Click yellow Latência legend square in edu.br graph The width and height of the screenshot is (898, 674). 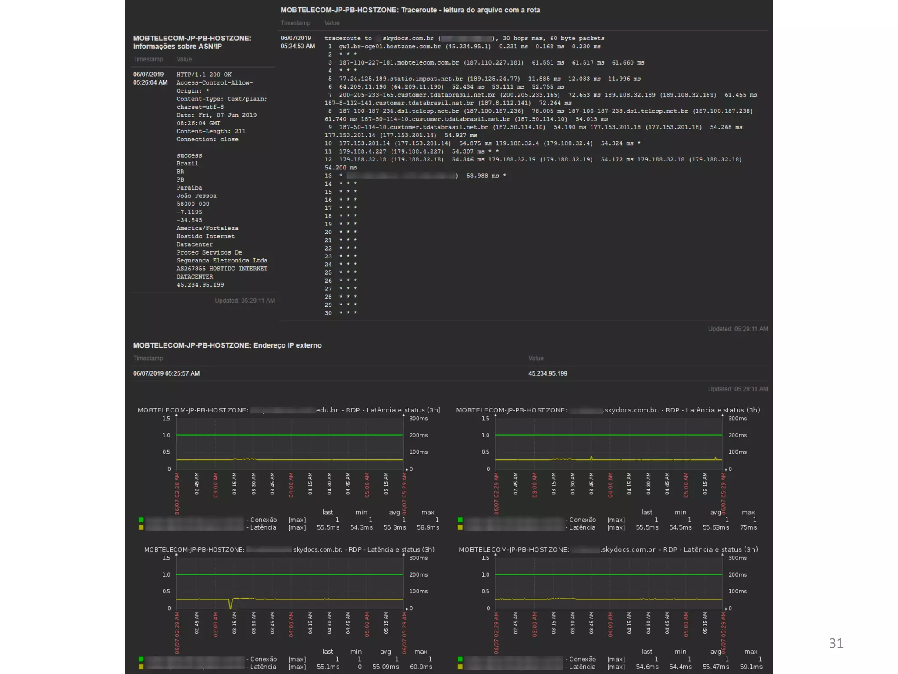[x=141, y=527]
